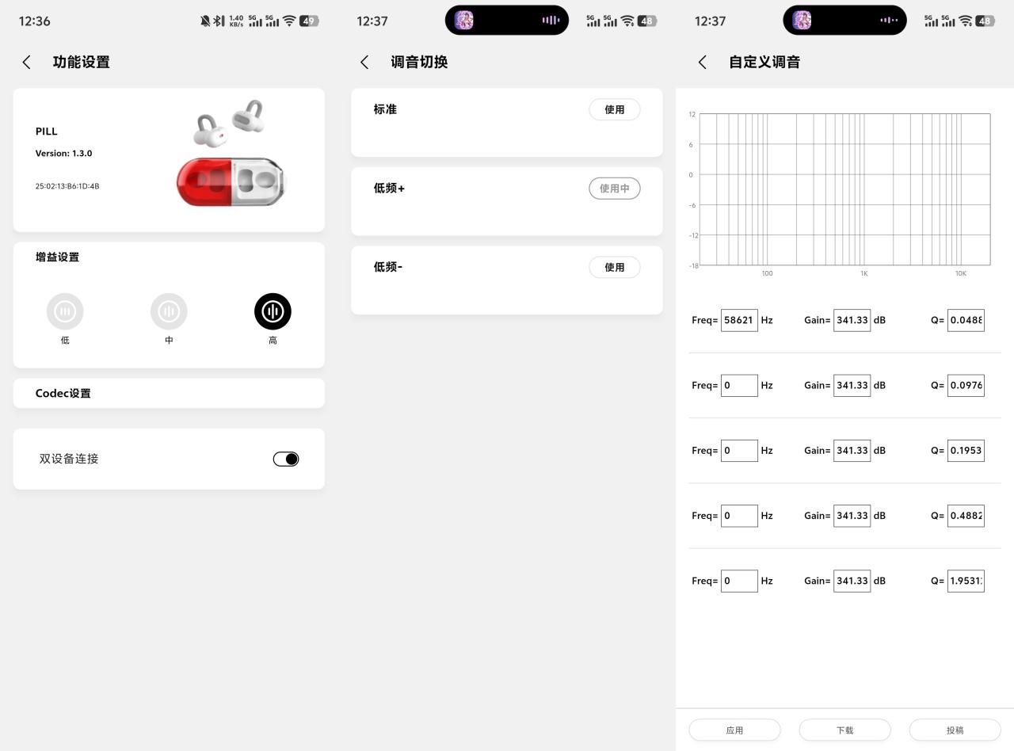Viewport: 1014px width, 751px height.
Task: Edit Freq field showing 58621
Action: tap(739, 320)
